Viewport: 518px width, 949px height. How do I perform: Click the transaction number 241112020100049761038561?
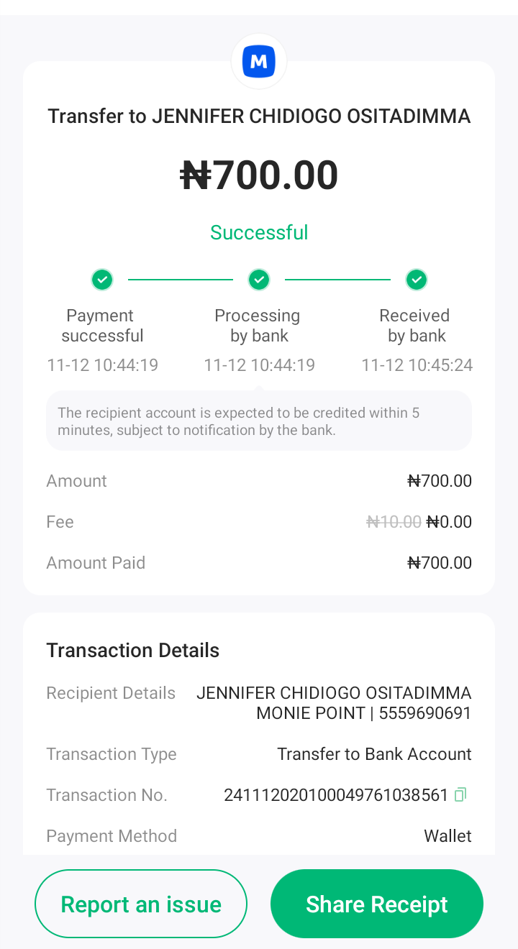click(336, 795)
